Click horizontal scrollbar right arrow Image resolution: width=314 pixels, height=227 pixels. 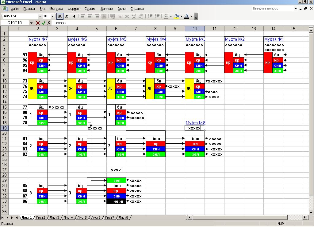click(305, 217)
